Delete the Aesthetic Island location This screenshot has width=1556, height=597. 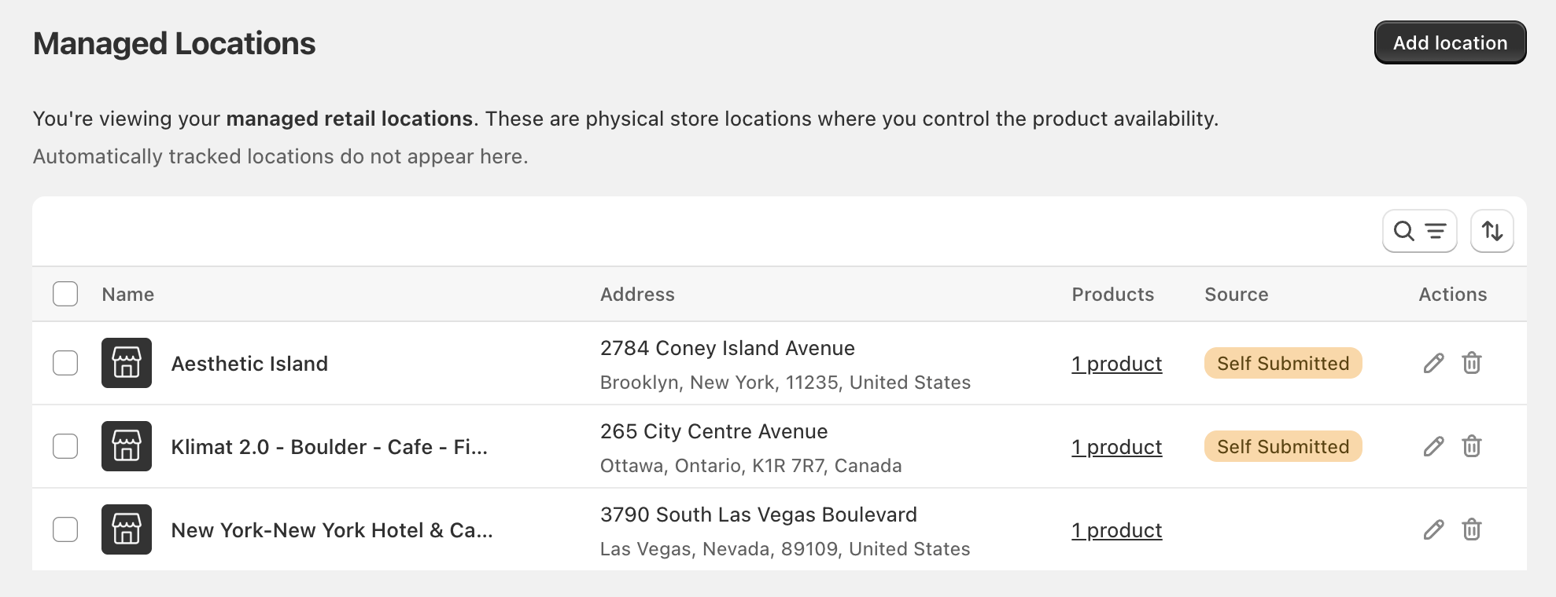(x=1473, y=363)
